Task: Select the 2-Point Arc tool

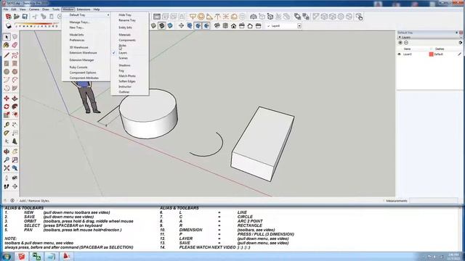Action: point(15,80)
